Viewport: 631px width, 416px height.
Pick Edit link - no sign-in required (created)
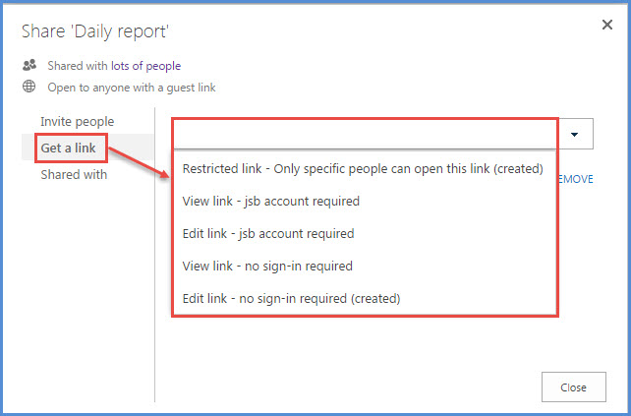pos(291,299)
